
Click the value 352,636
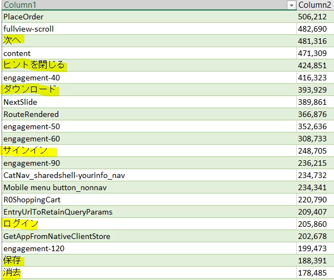312,126
